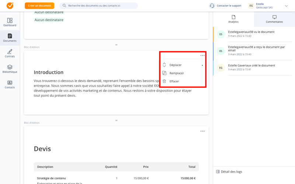Image resolution: width=295 pixels, height=184 pixels.
Task: Click the GetAccept orange logo
Action: [x=10, y=6]
